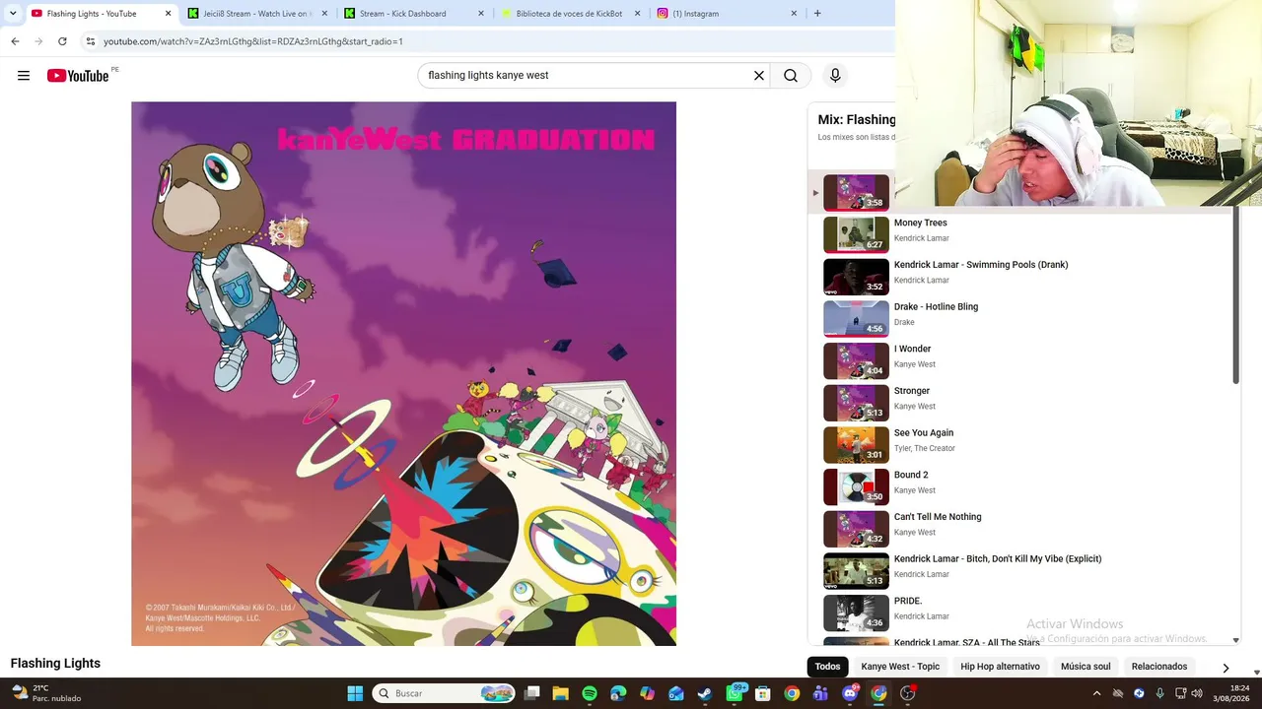Focus the browser address bar URL
This screenshot has height=709, width=1262.
coord(253,41)
